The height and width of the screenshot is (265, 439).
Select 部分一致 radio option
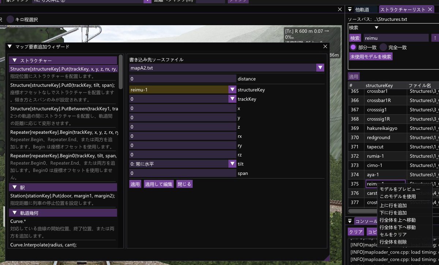point(353,47)
